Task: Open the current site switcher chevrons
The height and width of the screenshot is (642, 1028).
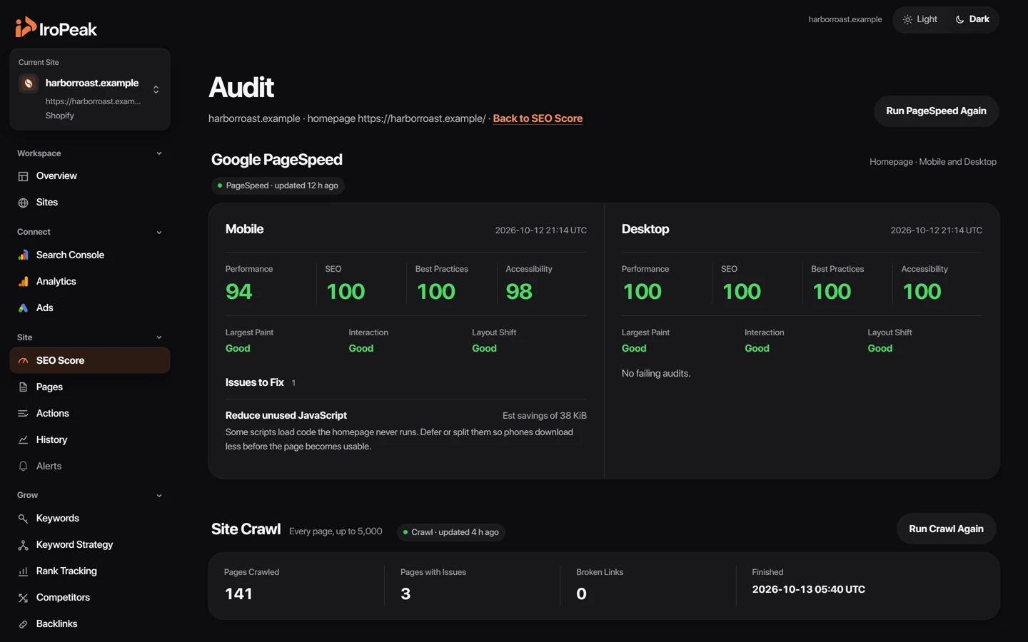Action: (x=156, y=90)
